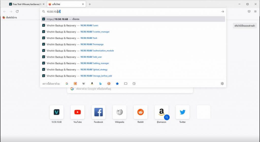This screenshot has width=260, height=142.
Task: Click the Personalize button on new tab
Action: click(x=245, y=26)
